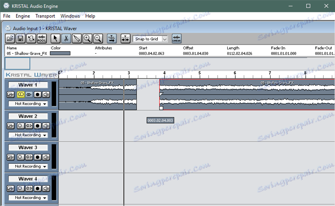Click the start locator flag on ruler
This screenshot has width=335, height=206.
click(x=61, y=73)
